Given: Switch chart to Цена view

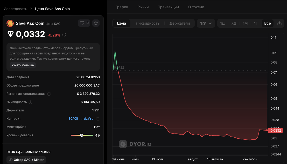Looking at the screenshot, I should 121,23.
